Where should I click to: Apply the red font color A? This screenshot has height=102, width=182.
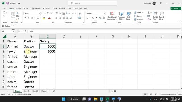click(x=49, y=18)
